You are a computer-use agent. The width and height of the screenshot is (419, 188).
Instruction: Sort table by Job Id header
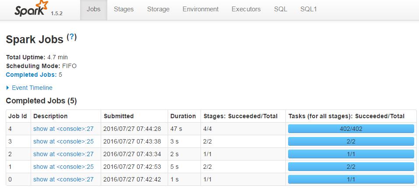[18, 116]
